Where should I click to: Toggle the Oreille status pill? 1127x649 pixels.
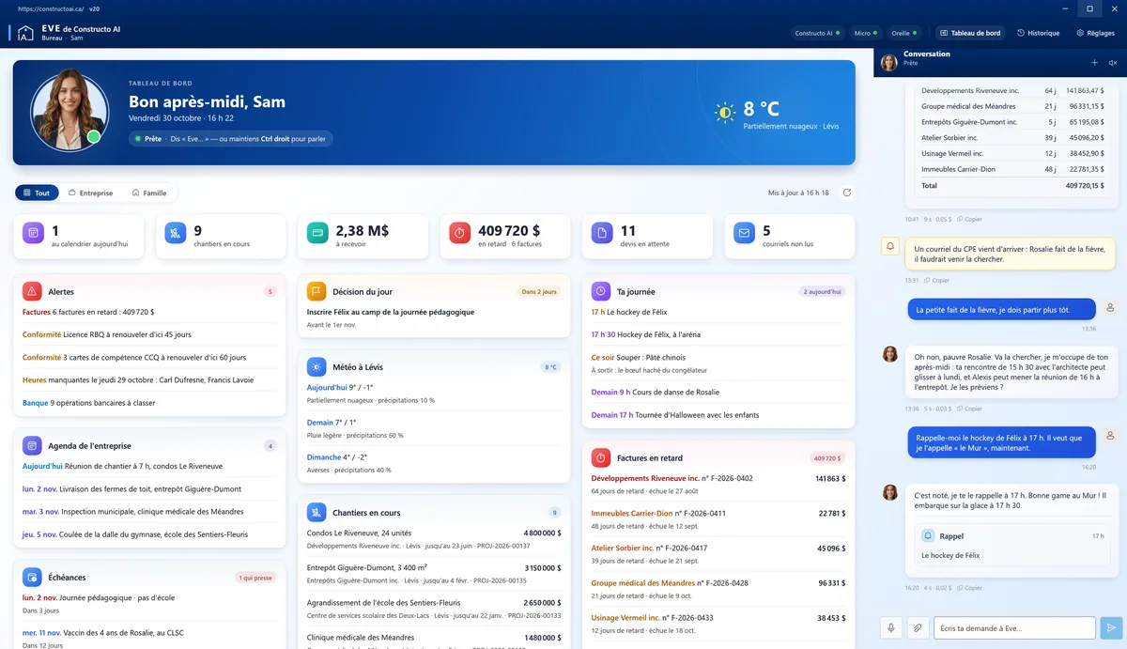coord(905,33)
